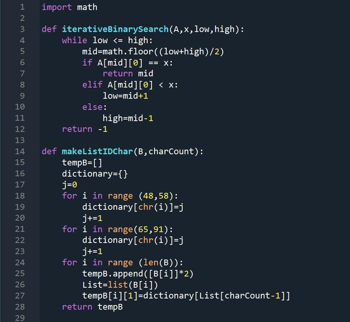The width and height of the screenshot is (350, 322).
Task: Click the parameters '(A,x,low,high)' on line 3
Action: click(204, 29)
